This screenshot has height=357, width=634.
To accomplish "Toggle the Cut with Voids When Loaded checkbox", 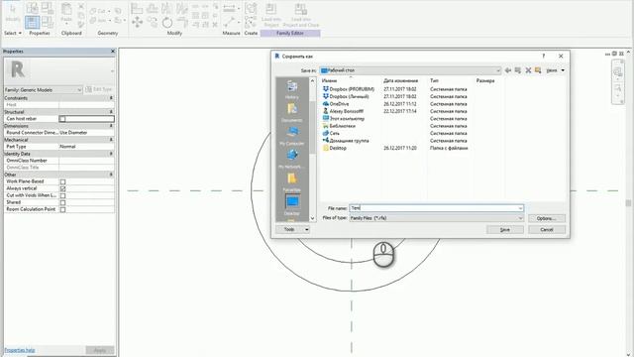I will click(x=62, y=195).
